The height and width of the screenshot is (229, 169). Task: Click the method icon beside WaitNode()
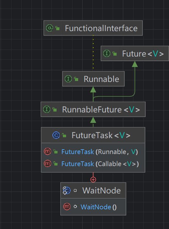[x=67, y=206]
